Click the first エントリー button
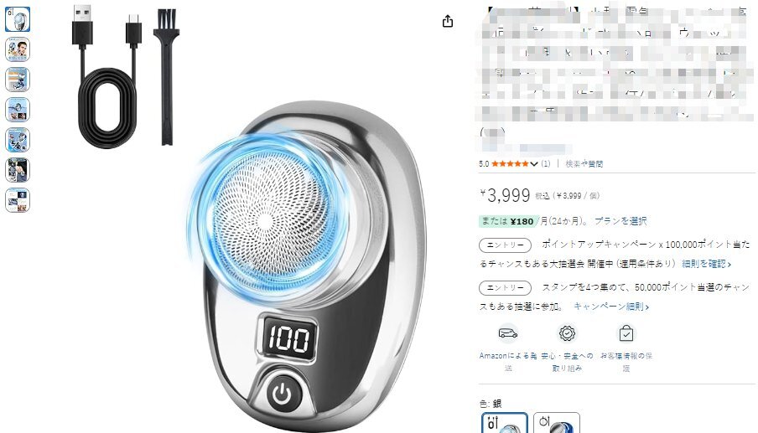This screenshot has height=433, width=758. tap(505, 245)
